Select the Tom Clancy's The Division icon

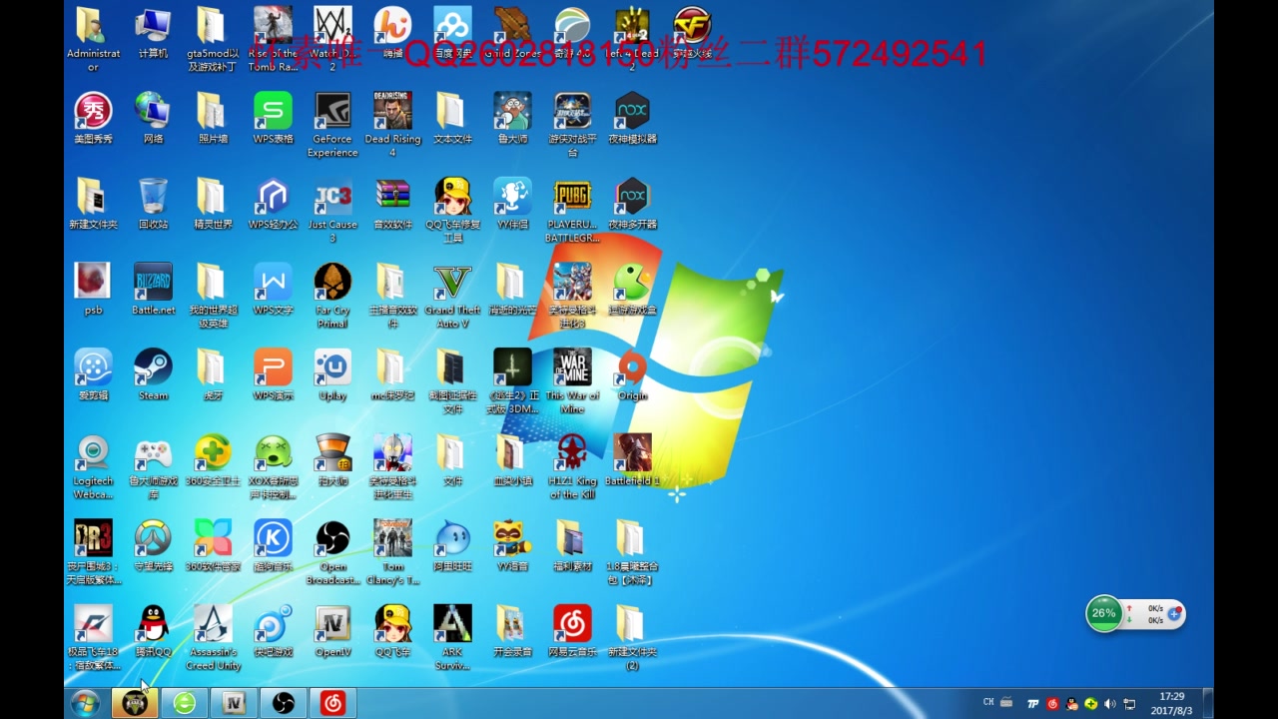pos(392,552)
